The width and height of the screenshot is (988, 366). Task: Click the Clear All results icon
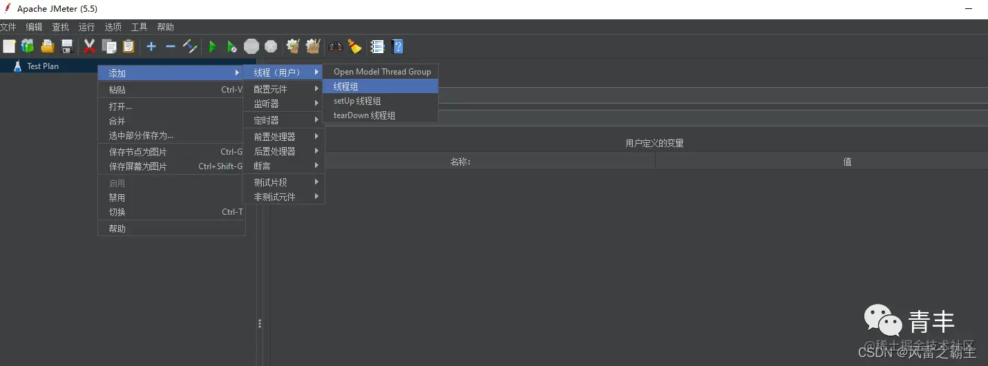coord(313,46)
